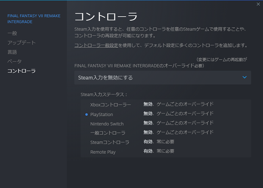Image resolution: width=263 pixels, height=188 pixels.
Task: Click the Steam入力ステータス heading
Action: (x=104, y=94)
